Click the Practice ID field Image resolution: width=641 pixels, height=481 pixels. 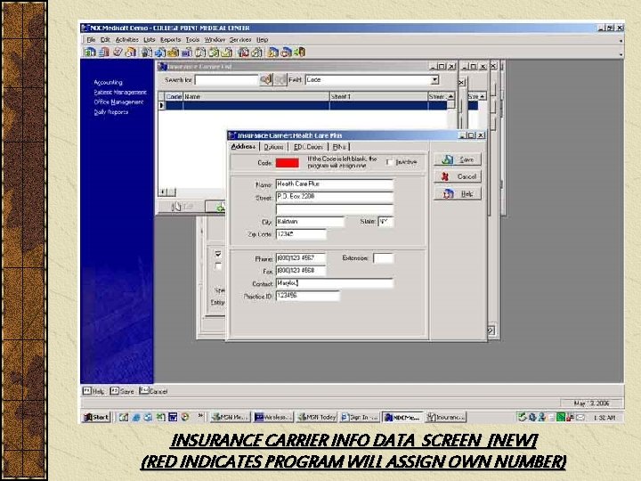click(308, 296)
